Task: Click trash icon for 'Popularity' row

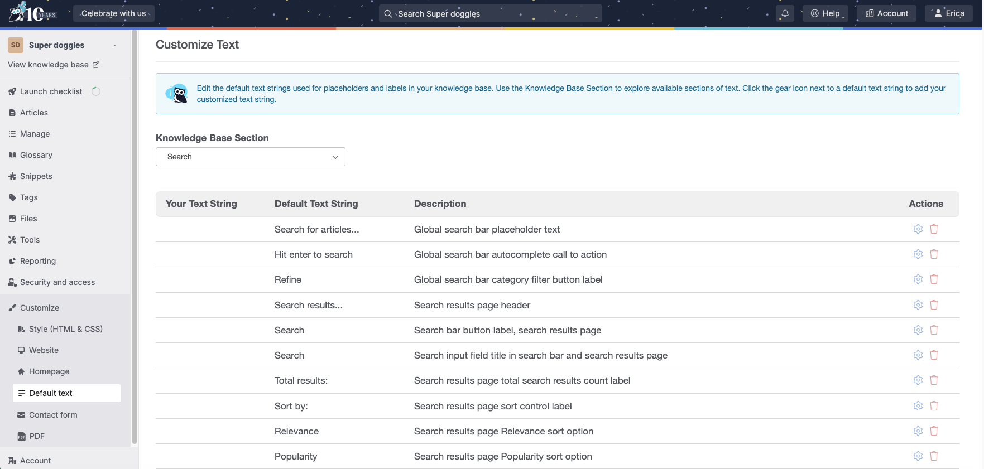Action: (934, 456)
